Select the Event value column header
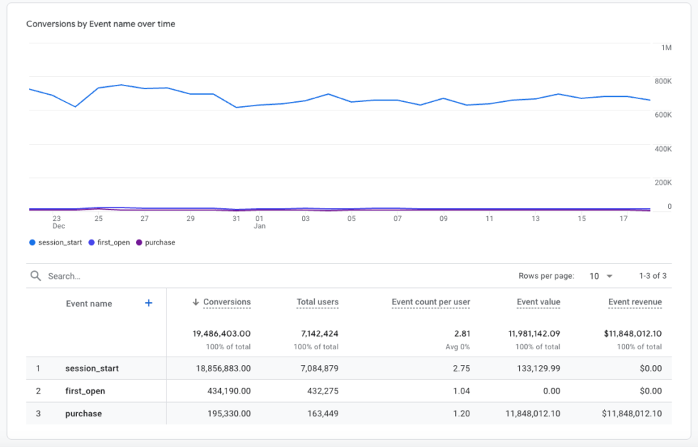698x447 pixels. click(538, 302)
